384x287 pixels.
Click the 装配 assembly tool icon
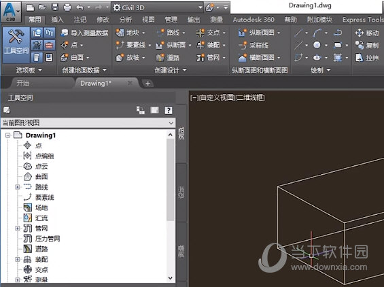[x=200, y=45]
